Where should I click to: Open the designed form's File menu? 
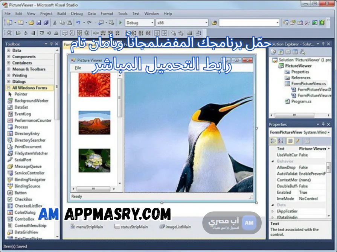(x=78, y=68)
